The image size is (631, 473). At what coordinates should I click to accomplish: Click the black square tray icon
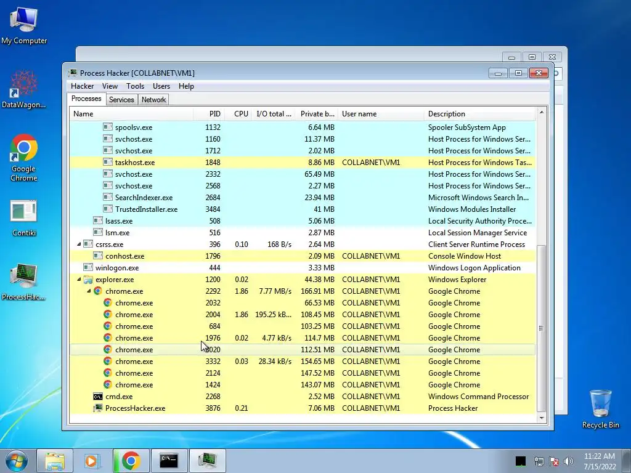(520, 461)
